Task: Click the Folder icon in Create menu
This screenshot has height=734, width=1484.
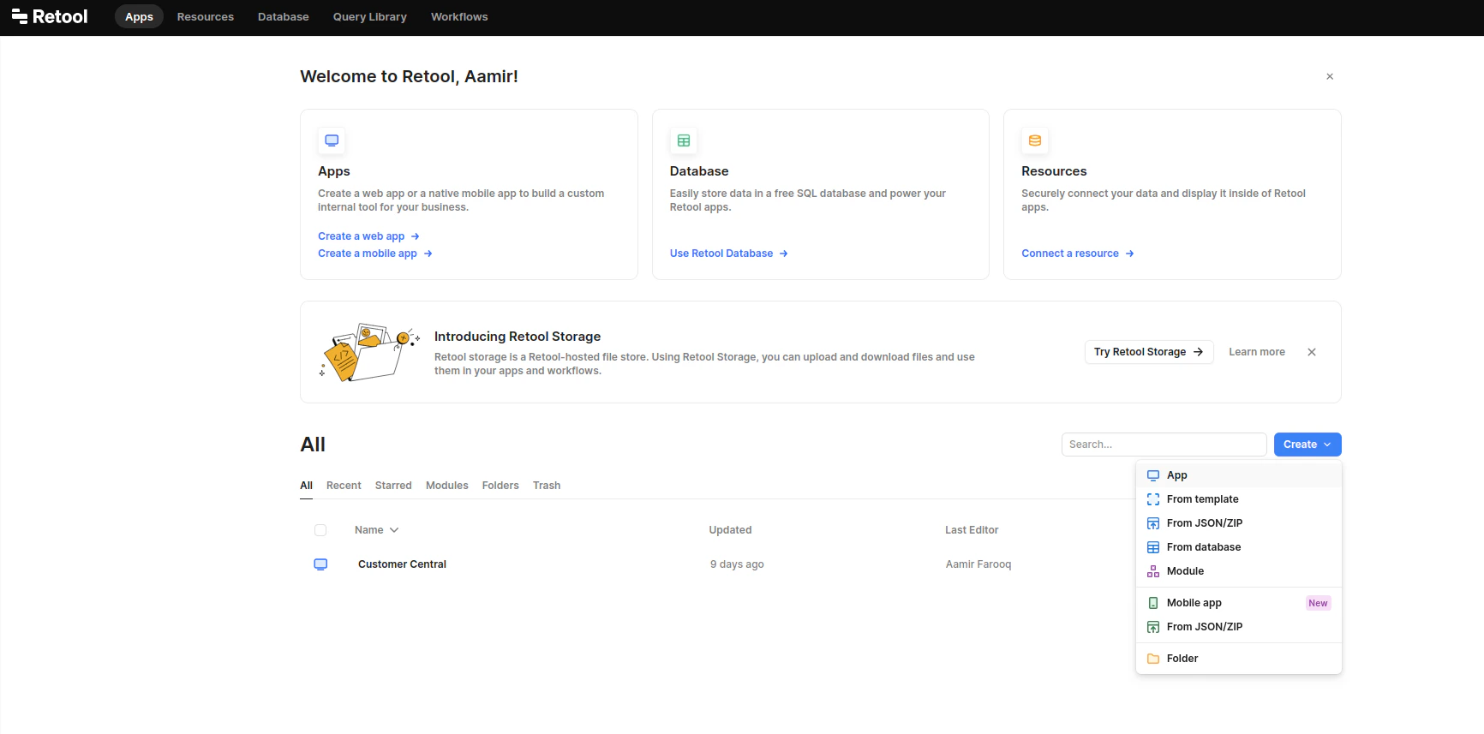Action: pos(1153,659)
